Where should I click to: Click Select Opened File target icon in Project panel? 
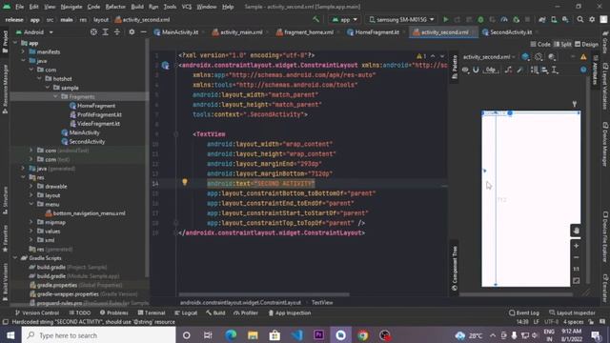[x=93, y=32]
